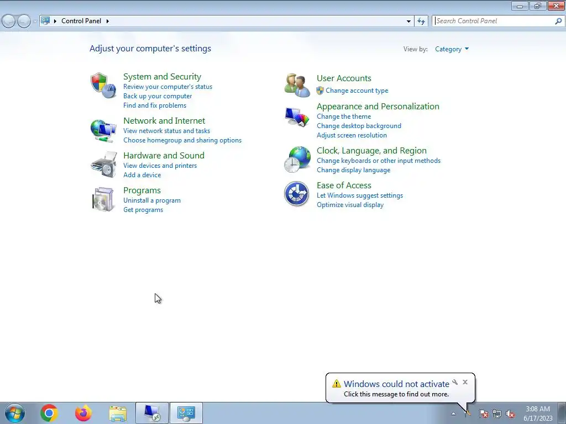Open the recent pages dropdown arrow
This screenshot has width=566, height=424.
pyautogui.click(x=35, y=22)
